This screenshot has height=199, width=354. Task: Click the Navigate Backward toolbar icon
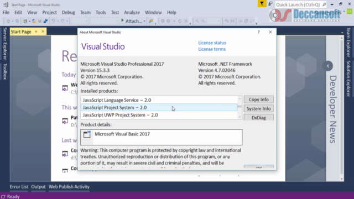(x=8, y=21)
